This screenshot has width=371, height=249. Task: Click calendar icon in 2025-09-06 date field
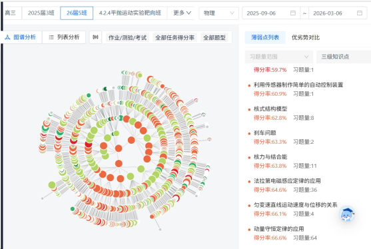click(x=293, y=13)
